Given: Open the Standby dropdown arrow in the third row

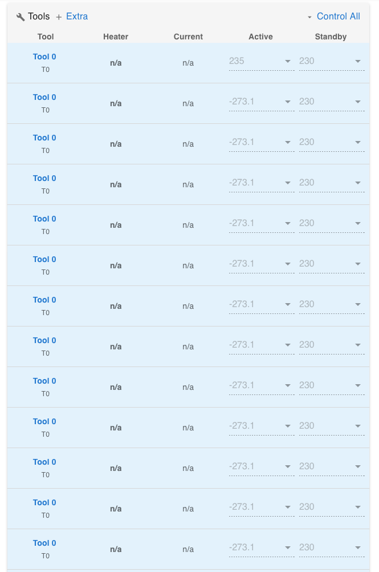Looking at the screenshot, I should click(358, 142).
